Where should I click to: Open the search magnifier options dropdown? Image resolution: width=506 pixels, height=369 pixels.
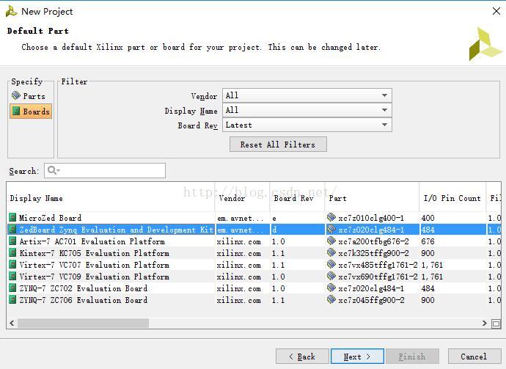(x=54, y=170)
